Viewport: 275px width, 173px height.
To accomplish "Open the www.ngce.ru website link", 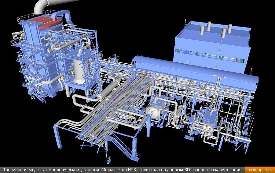I will [x=260, y=170].
